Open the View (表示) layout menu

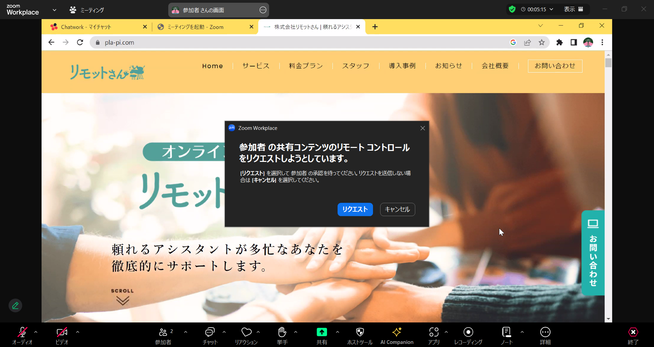573,9
